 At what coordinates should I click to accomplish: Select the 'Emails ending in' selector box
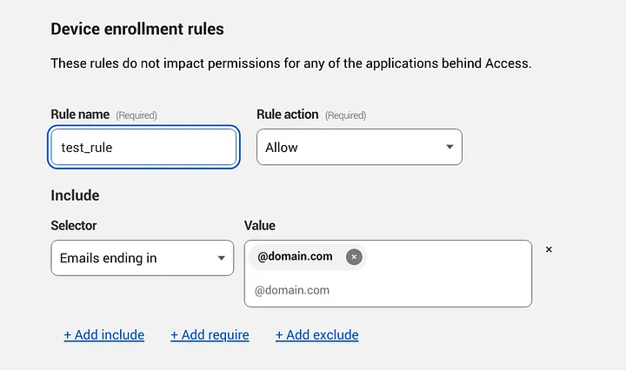pos(130,258)
